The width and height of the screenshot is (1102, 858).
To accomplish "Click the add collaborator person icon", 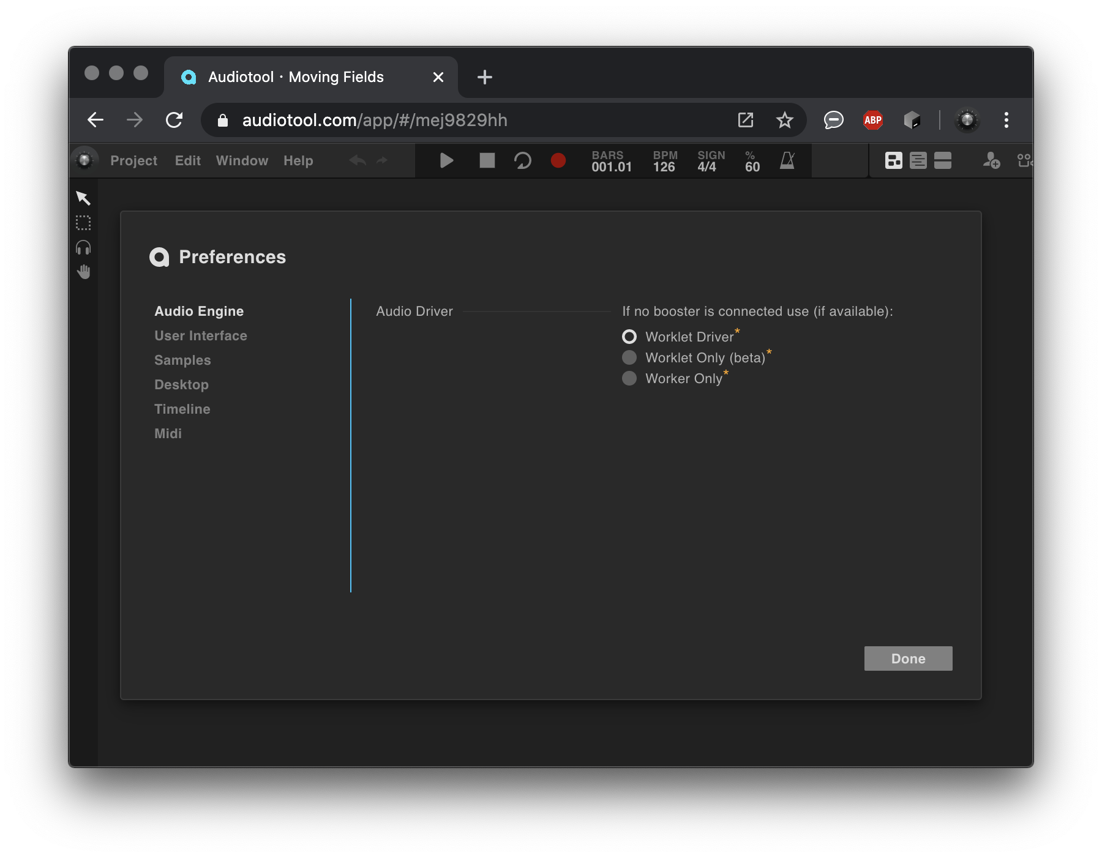I will [991, 160].
